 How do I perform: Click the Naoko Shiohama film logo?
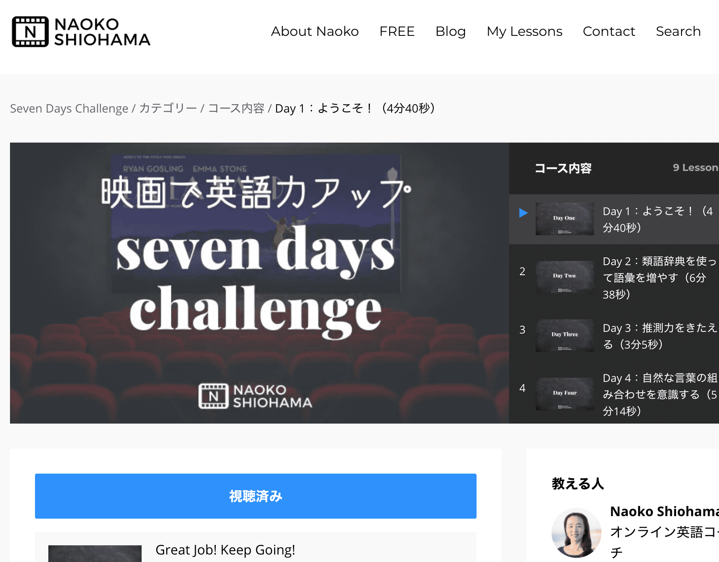81,32
